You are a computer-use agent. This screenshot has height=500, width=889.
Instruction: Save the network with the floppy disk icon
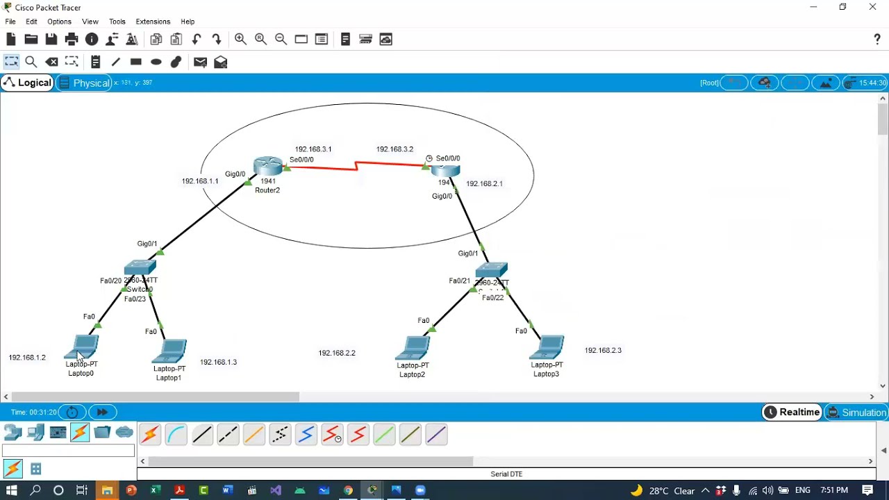[x=51, y=40]
